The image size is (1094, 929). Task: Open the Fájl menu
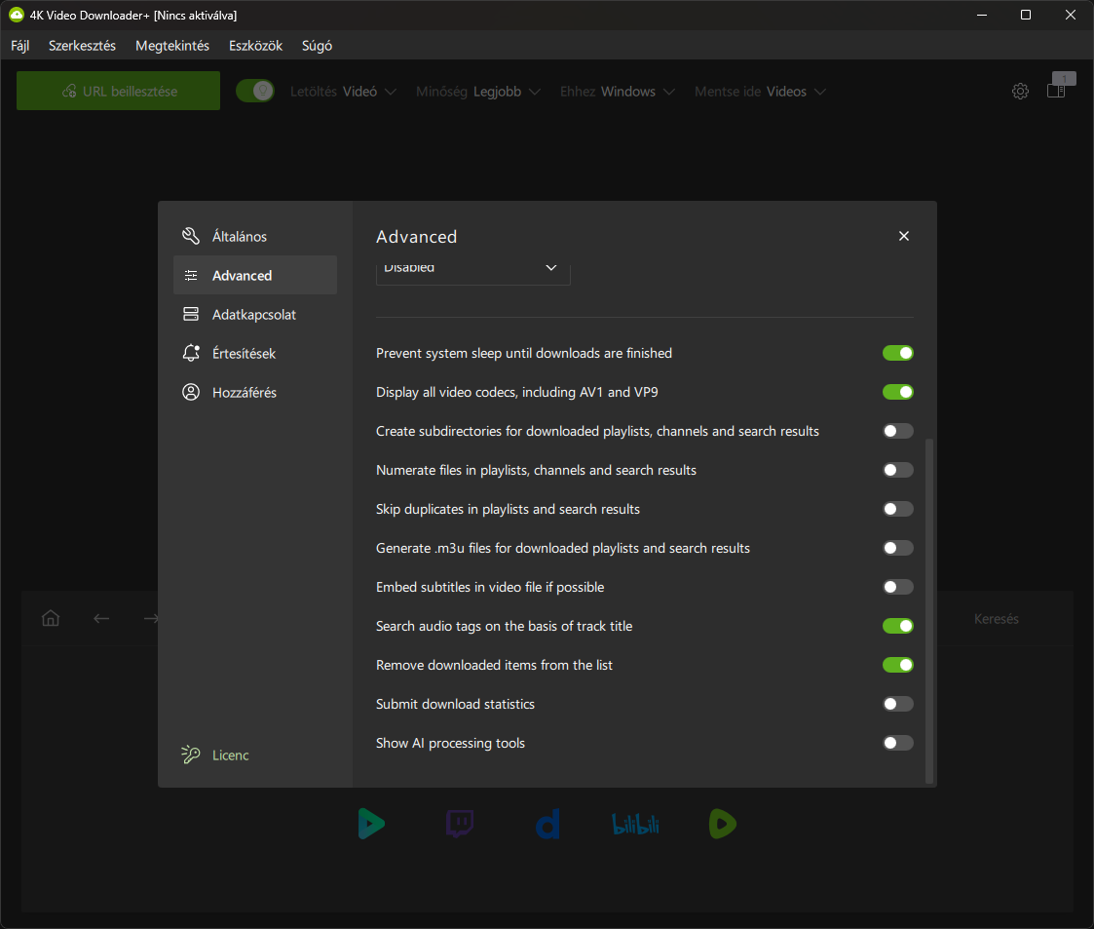click(20, 46)
